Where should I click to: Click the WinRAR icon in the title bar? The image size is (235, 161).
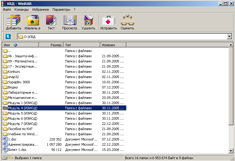click(4, 4)
